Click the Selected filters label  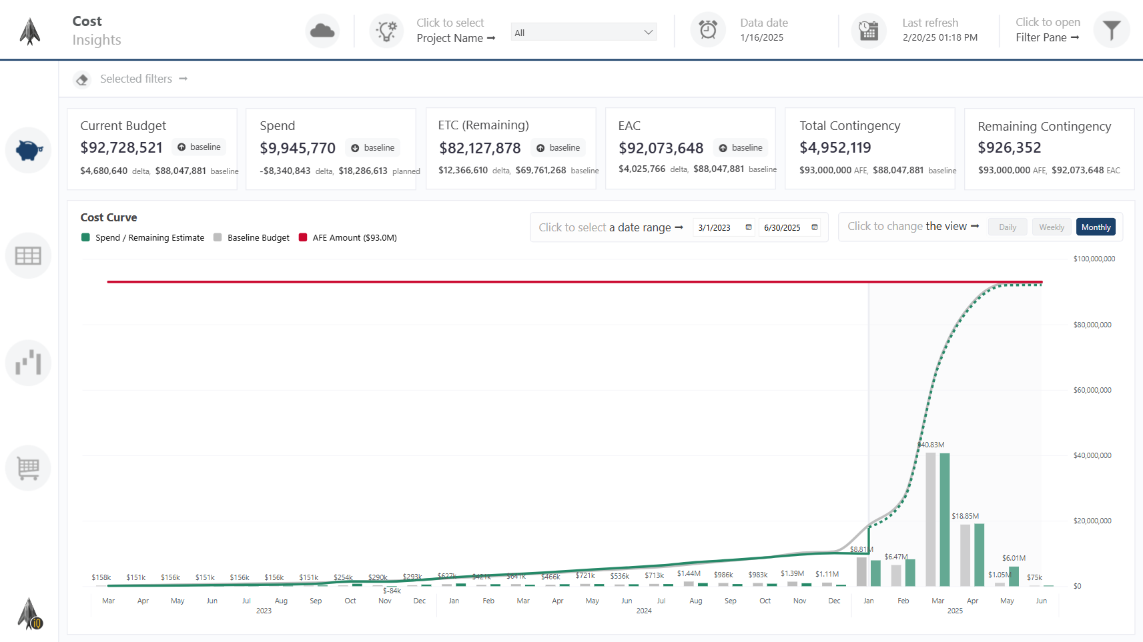136,79
